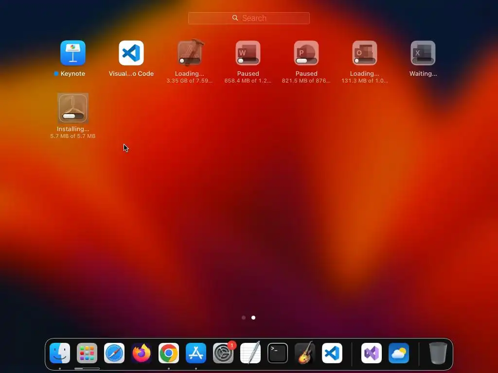Click the Keynote label text
Image resolution: width=498 pixels, height=373 pixels.
pos(73,74)
